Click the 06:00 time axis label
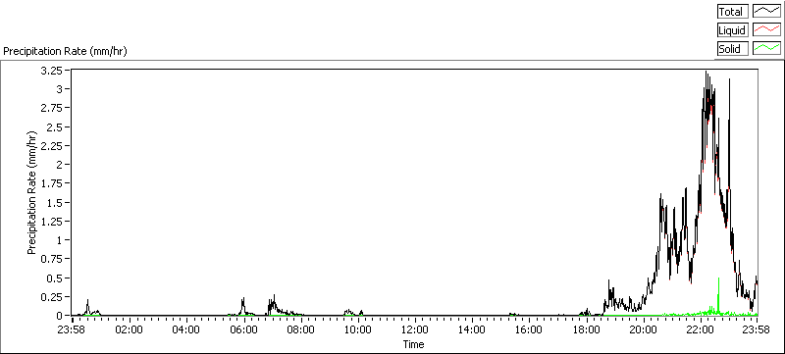 point(243,329)
